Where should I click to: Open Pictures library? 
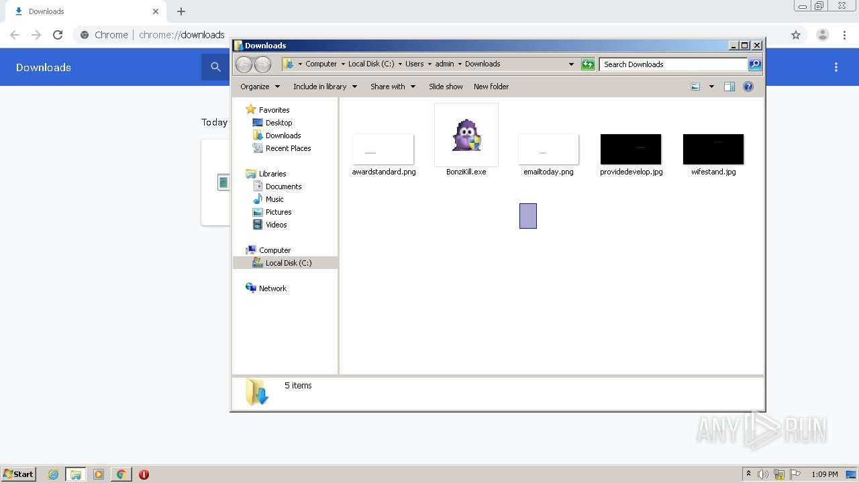tap(272, 212)
